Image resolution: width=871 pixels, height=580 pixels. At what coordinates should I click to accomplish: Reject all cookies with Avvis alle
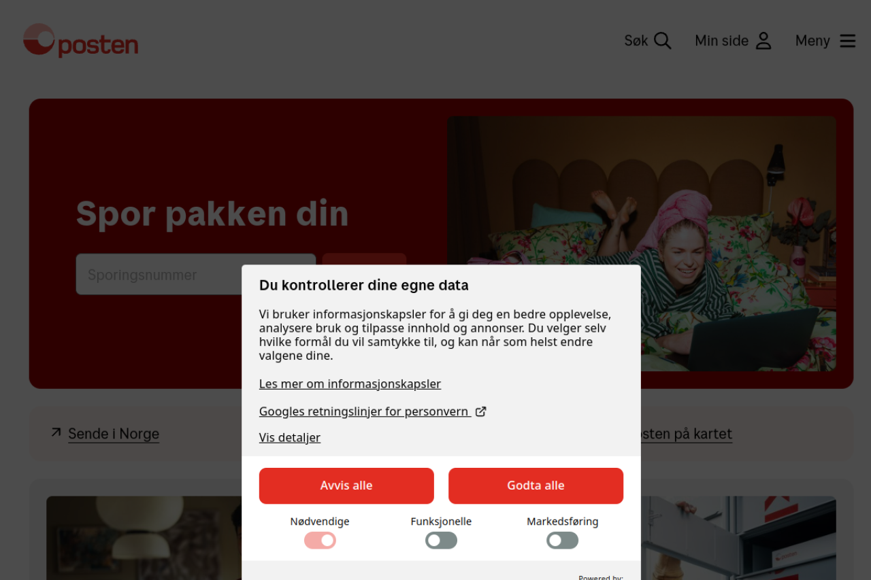point(346,485)
